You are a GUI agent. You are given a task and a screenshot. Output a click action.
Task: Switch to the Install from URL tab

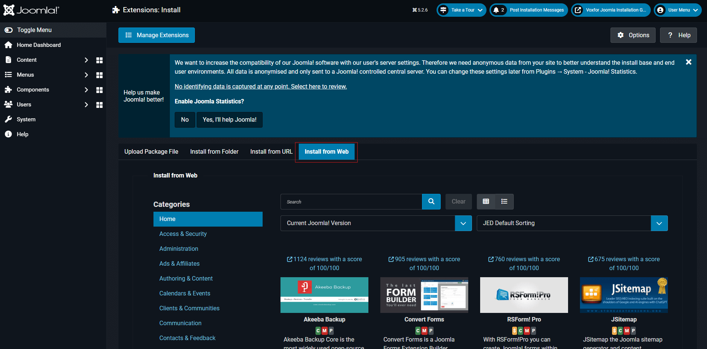[271, 151]
